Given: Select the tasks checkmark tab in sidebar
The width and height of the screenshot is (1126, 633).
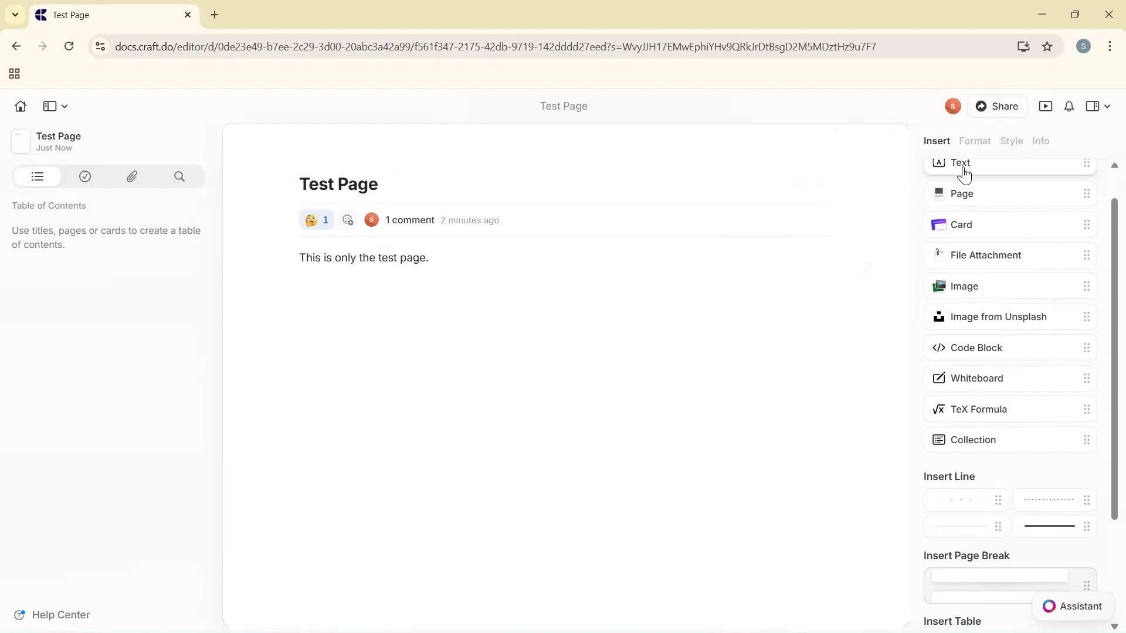Looking at the screenshot, I should (85, 176).
